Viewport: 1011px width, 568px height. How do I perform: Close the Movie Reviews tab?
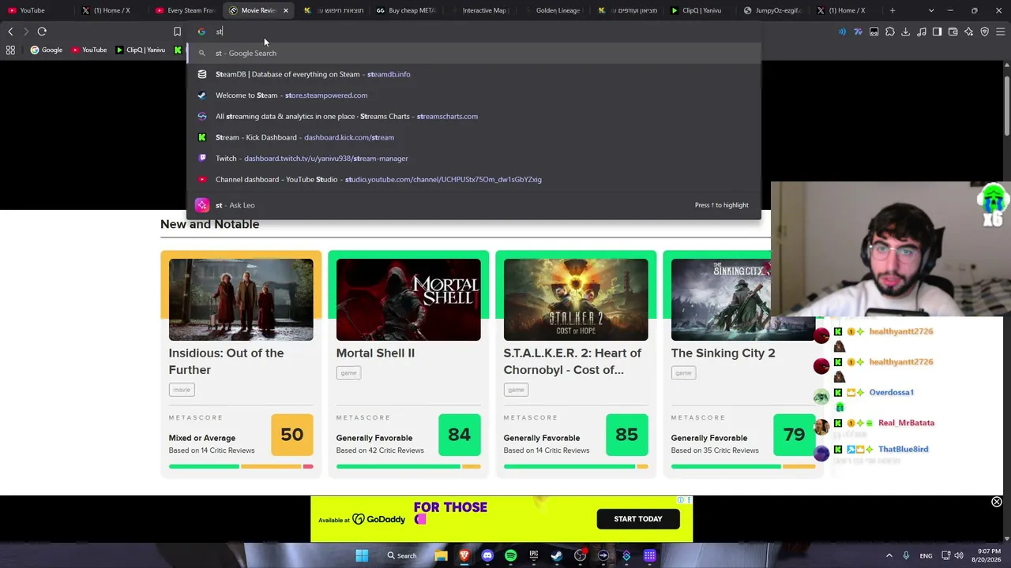pyautogui.click(x=285, y=10)
